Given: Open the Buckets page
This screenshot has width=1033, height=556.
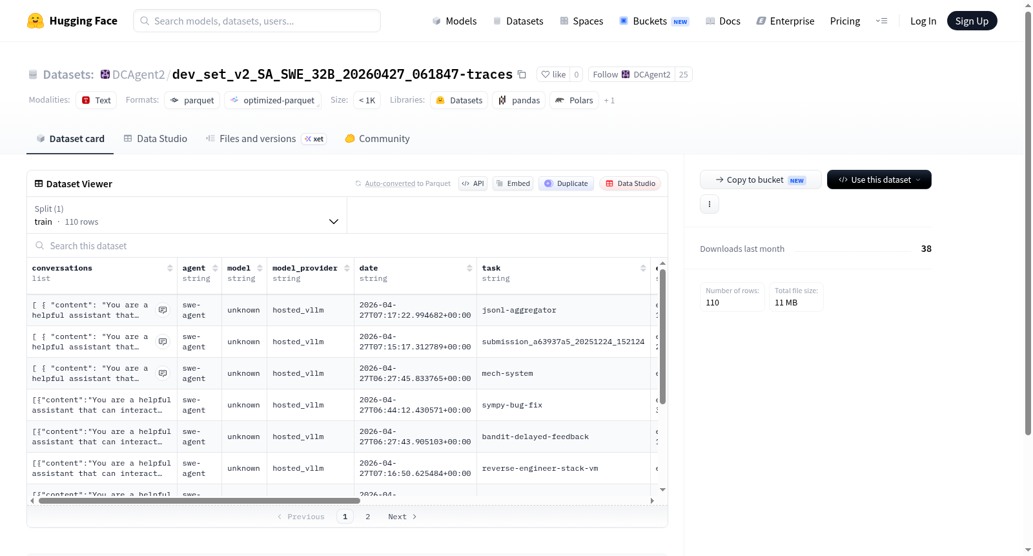Looking at the screenshot, I should point(654,21).
